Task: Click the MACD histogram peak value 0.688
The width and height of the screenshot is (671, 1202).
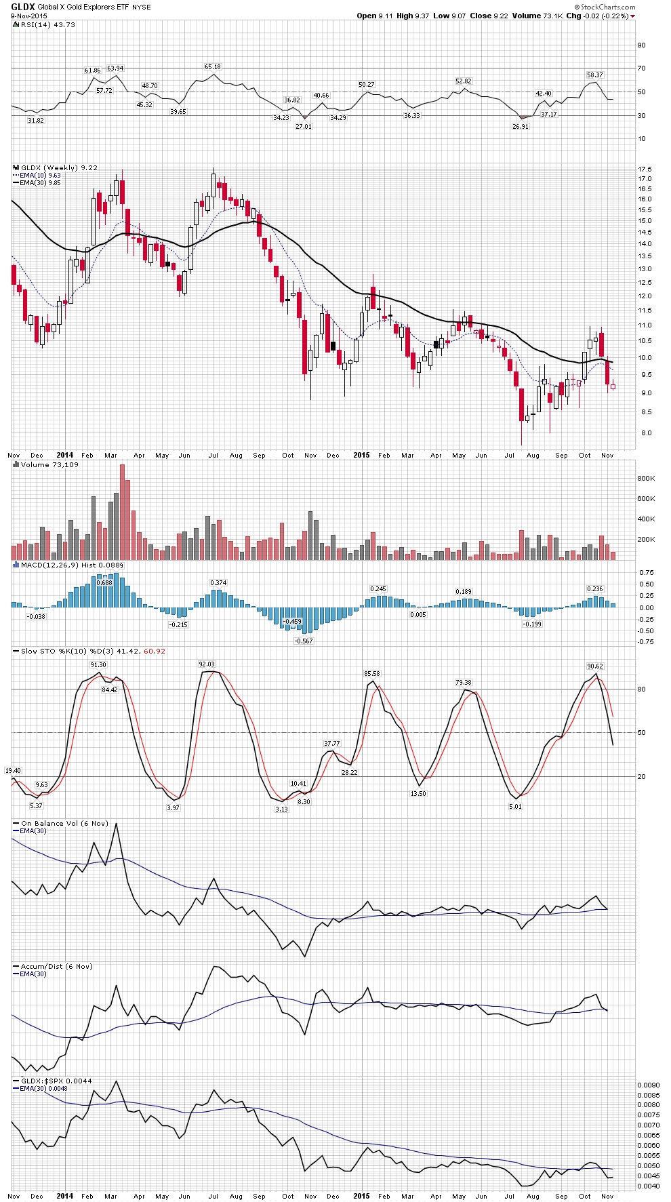Action: 104,583
